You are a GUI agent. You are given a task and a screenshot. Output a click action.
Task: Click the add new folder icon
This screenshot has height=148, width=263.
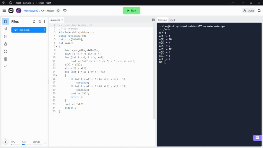[40, 22]
